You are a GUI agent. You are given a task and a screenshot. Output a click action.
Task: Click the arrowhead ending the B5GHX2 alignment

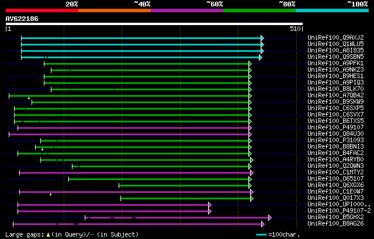[x=270, y=217]
